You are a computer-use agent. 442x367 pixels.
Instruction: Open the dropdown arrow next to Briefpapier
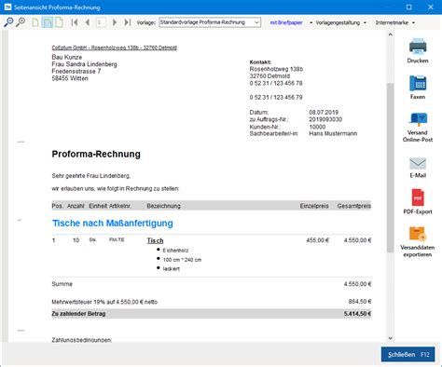coord(311,22)
